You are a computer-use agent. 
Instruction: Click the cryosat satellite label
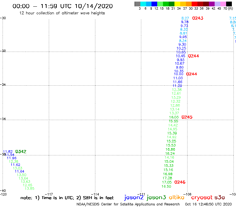click(202, 198)
